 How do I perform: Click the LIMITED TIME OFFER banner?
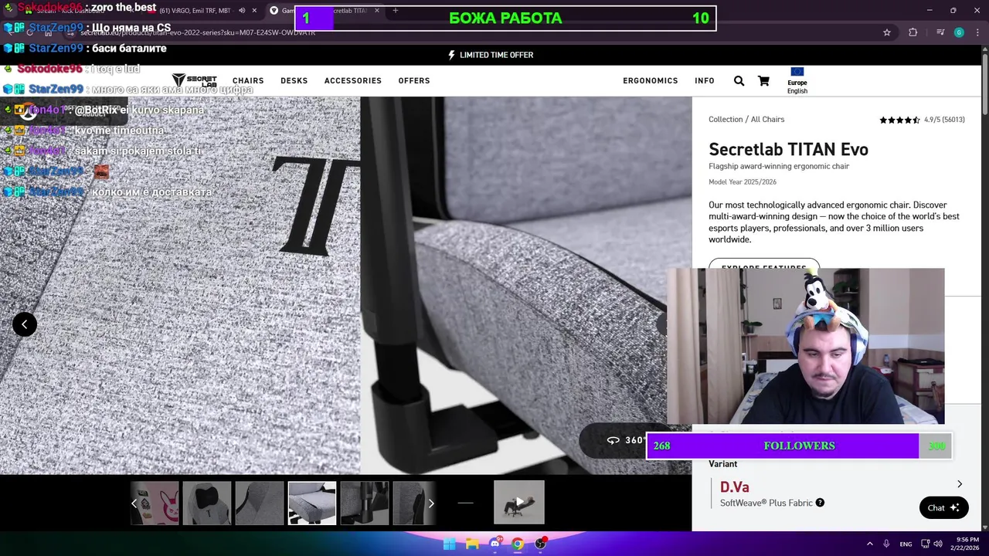pos(491,55)
